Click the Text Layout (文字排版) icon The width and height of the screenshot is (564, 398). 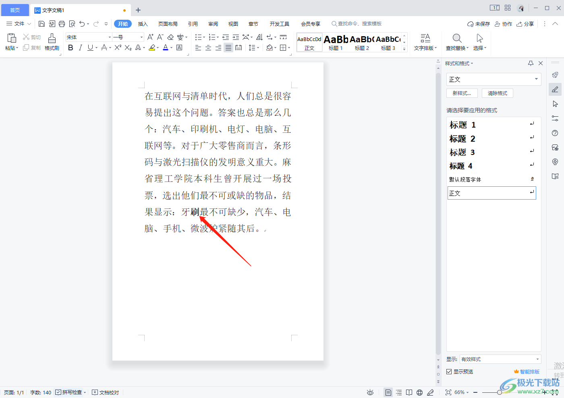tap(425, 38)
